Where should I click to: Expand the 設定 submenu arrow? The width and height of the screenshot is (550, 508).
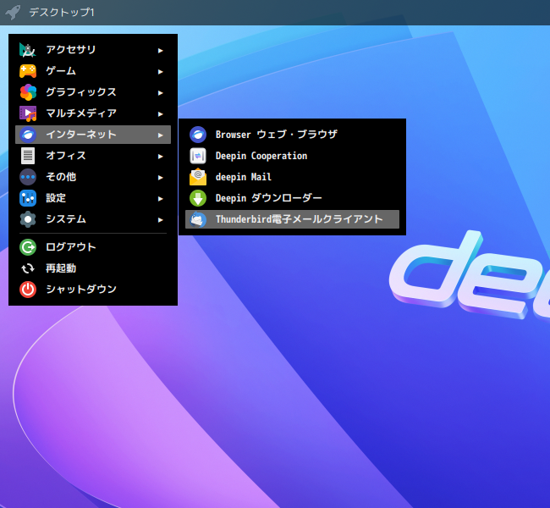pyautogui.click(x=160, y=199)
